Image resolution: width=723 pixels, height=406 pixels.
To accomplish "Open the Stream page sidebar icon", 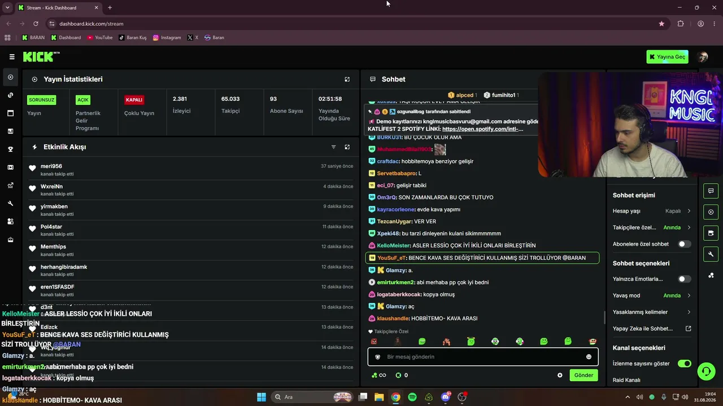I will tap(10, 77).
